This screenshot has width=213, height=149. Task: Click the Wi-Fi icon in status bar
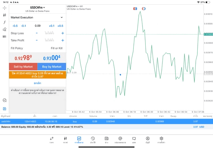point(198,2)
